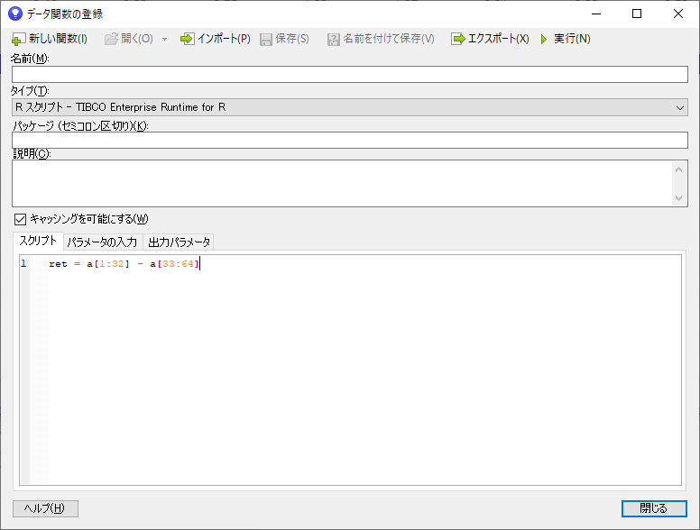This screenshot has height=530, width=700.
Task: Click the New Function (新しい関数) icon
Action: (18, 40)
